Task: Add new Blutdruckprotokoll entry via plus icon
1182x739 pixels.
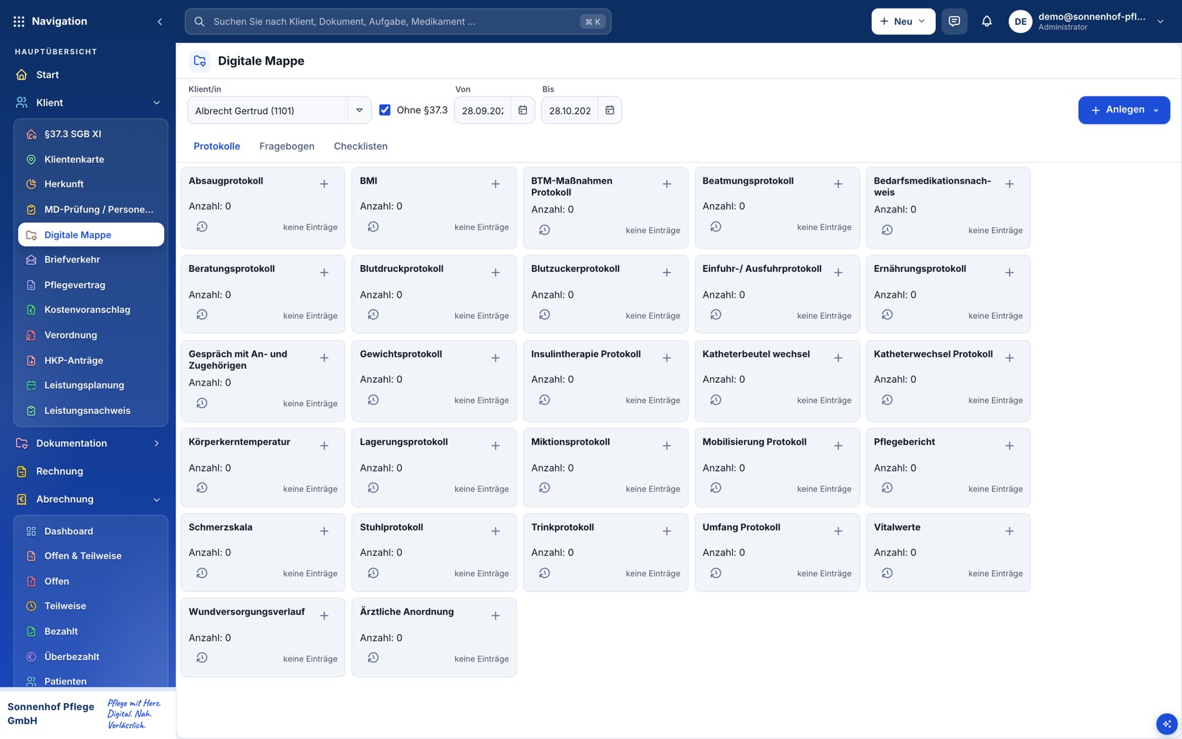Action: tap(495, 272)
